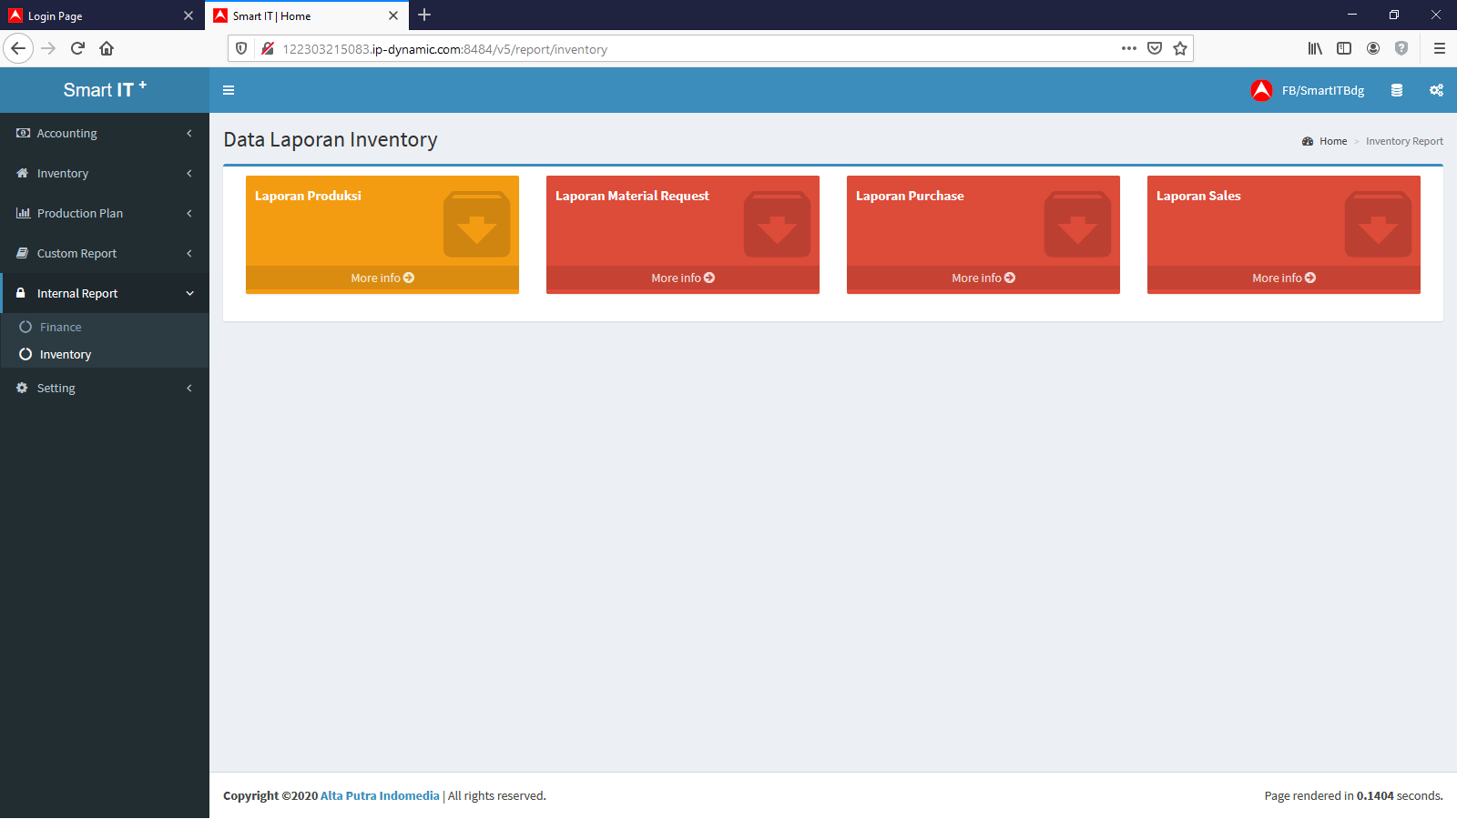Select Inventory under Internal Report

coord(65,354)
